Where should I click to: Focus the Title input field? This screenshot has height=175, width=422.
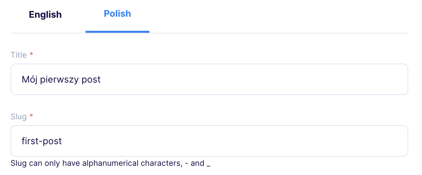[x=209, y=79]
